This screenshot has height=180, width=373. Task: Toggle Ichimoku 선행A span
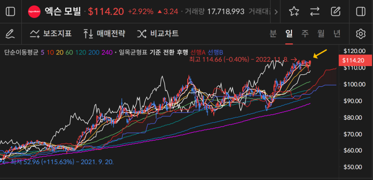198,52
